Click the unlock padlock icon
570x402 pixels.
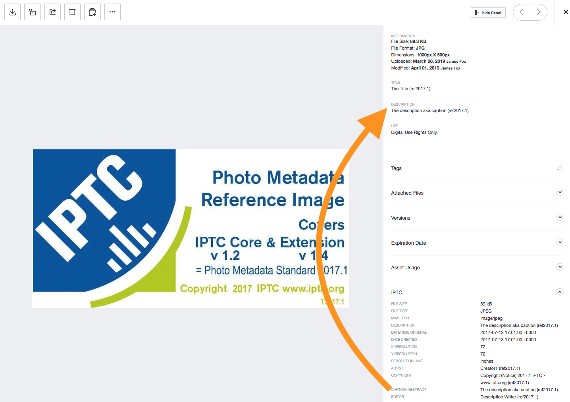click(x=33, y=12)
